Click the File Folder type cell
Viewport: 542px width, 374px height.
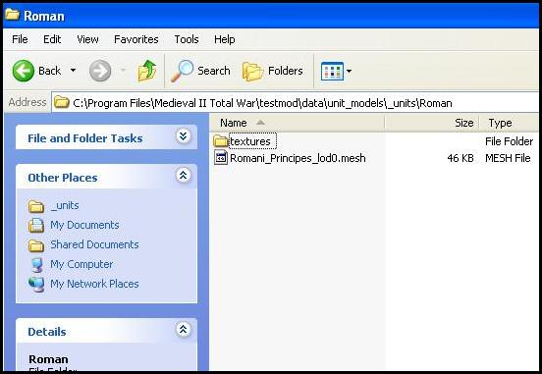[x=509, y=141]
